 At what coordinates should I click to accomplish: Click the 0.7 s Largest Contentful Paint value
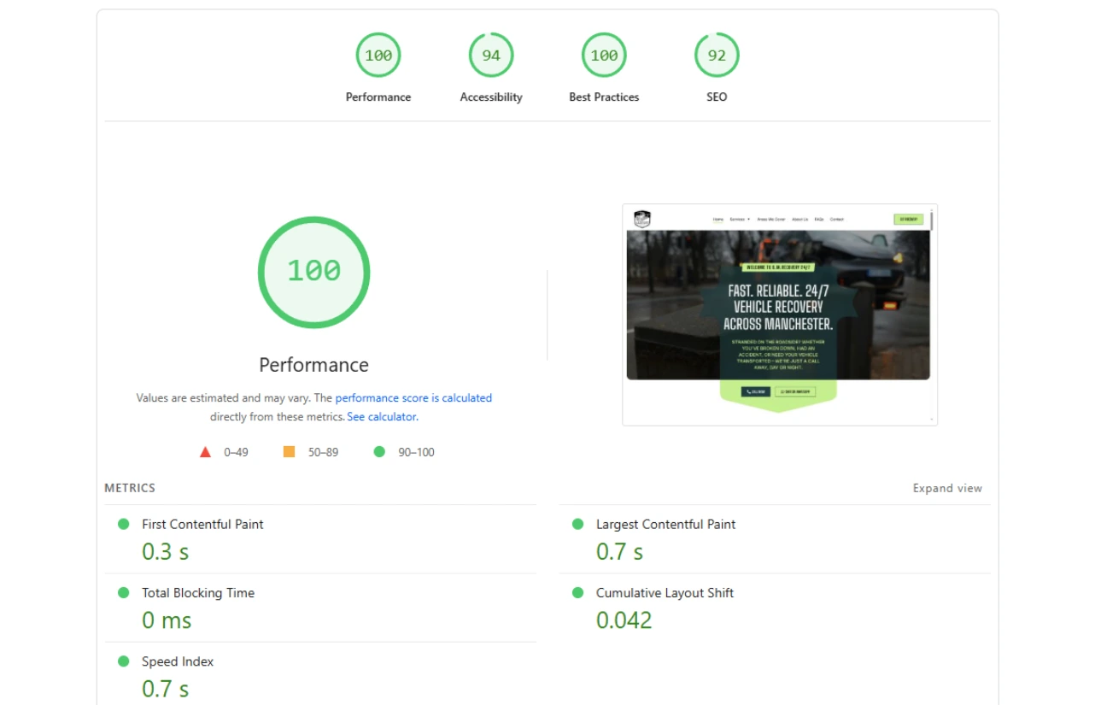(620, 552)
